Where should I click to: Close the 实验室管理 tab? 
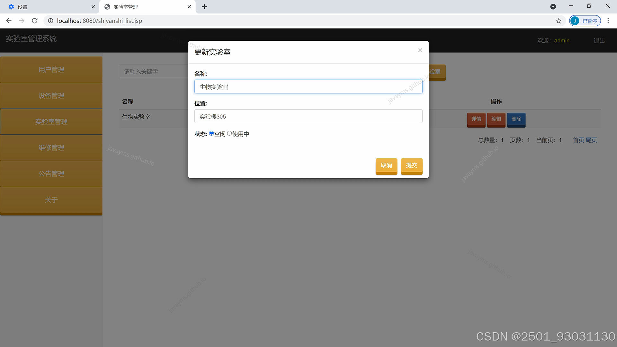coord(189,7)
